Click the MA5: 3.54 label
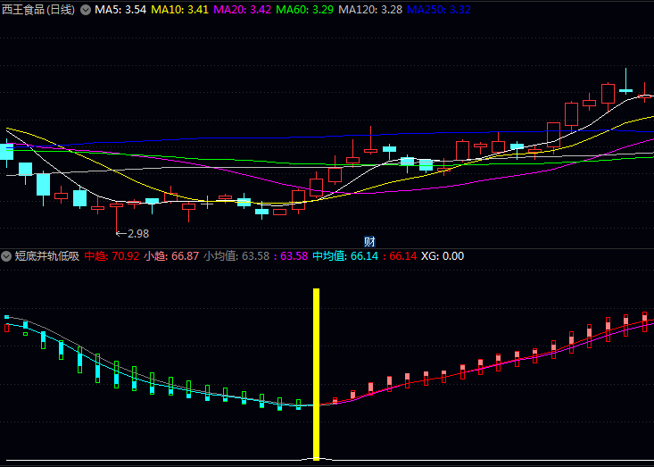654x467 pixels. (120, 10)
